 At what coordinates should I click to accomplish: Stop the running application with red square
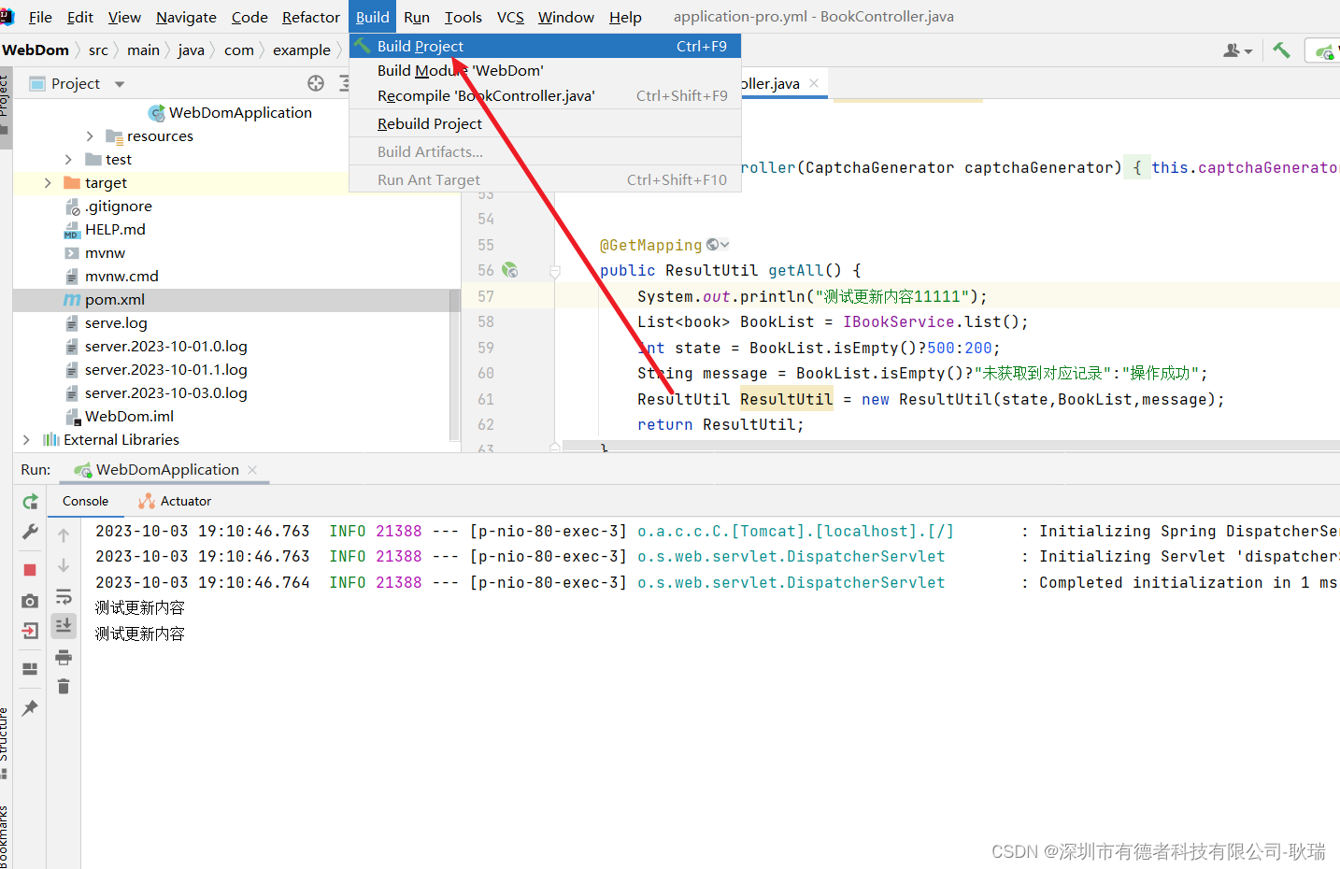click(x=30, y=569)
